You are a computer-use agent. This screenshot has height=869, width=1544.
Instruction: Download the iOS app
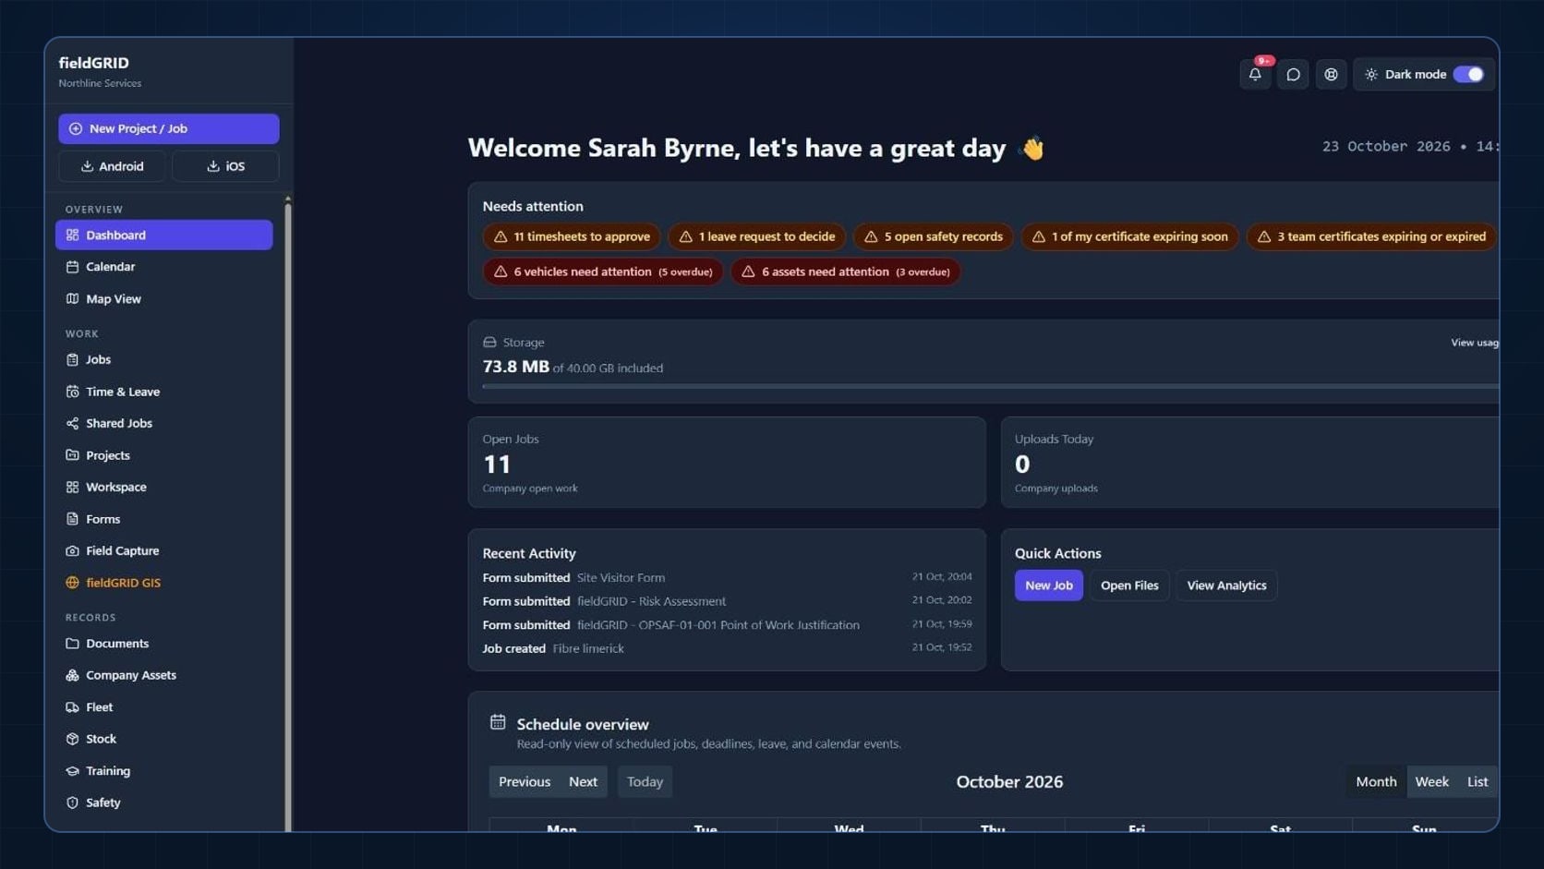[225, 166]
